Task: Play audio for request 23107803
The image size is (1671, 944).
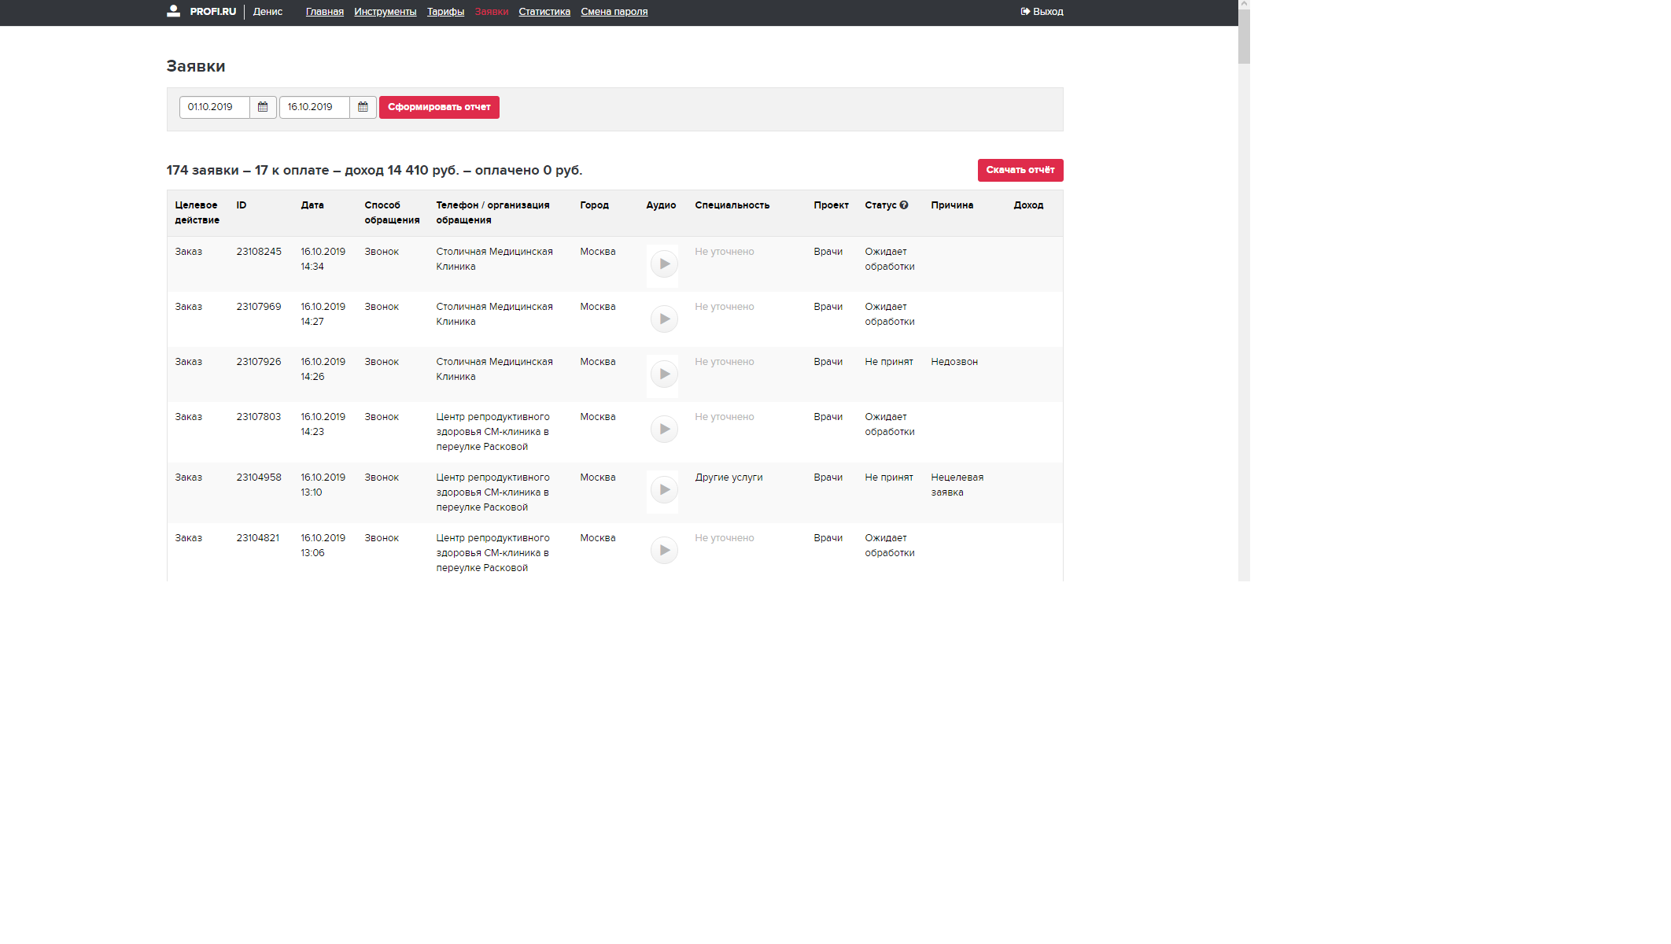Action: tap(664, 430)
